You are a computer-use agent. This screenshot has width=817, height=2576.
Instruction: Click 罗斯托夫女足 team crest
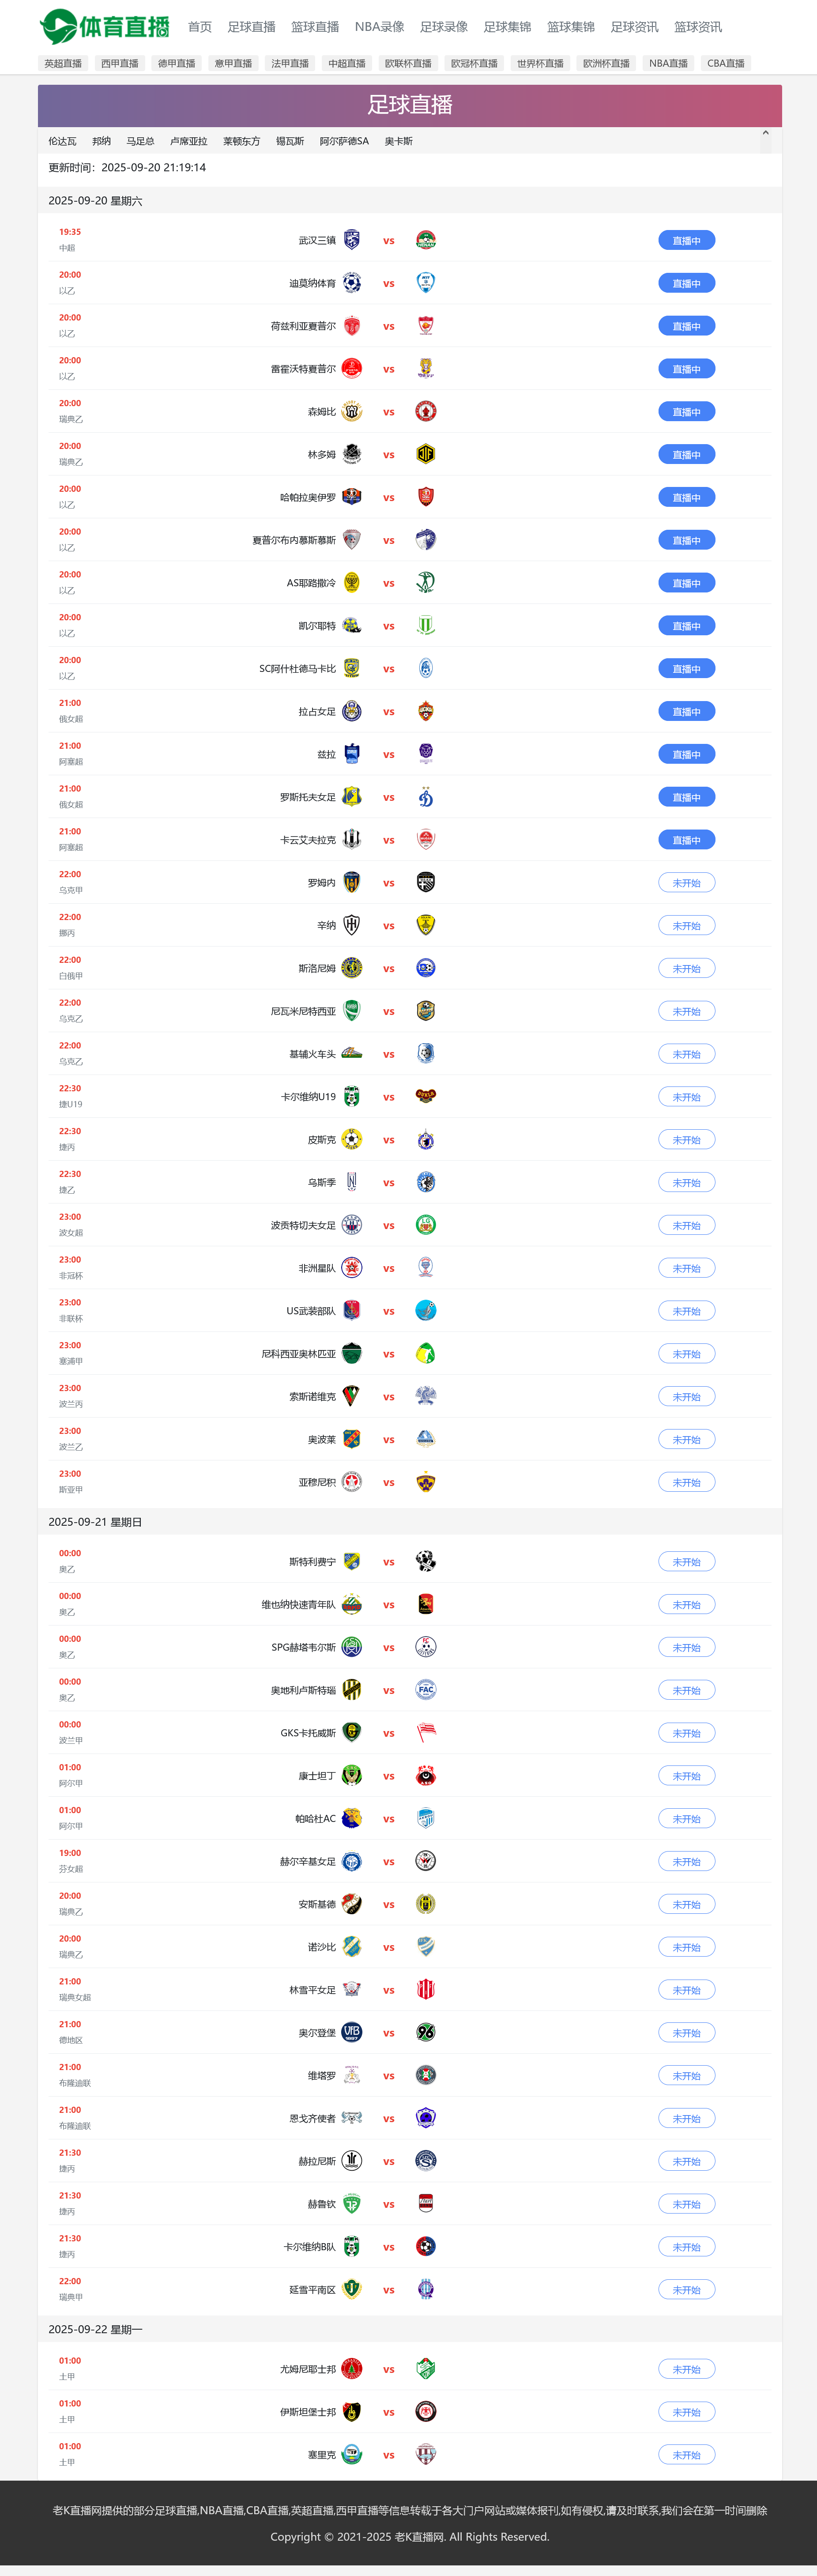(x=351, y=797)
